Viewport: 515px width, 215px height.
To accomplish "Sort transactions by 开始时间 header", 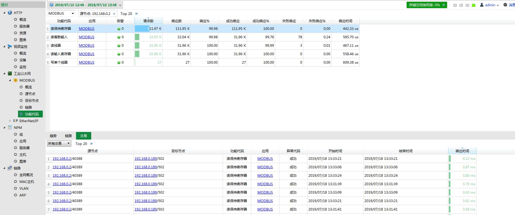I will (335, 151).
